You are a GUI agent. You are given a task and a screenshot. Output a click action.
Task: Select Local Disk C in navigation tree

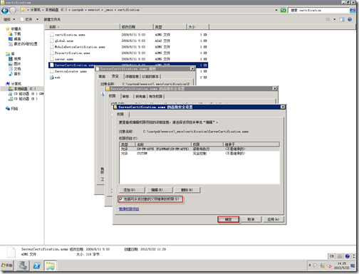click(x=22, y=89)
